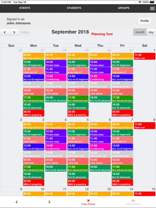The image size is (156, 208).
Task: Go to previous month with calendar arrow
Action: point(5,32)
